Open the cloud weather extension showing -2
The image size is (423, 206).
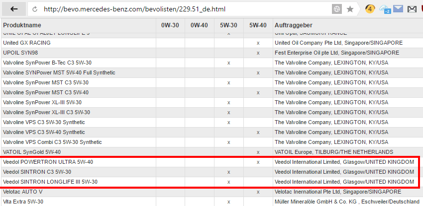[x=384, y=9]
